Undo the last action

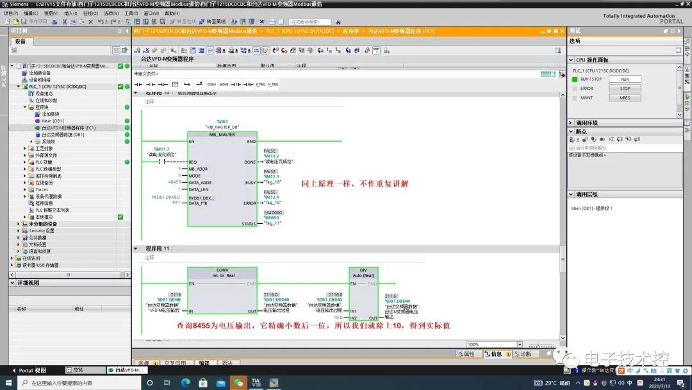point(101,22)
